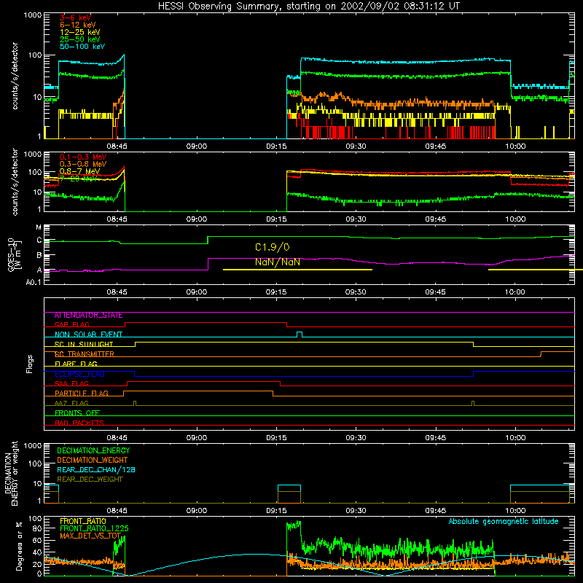Click the 'C1.9/0' flare class annotation
583x583 pixels.
click(x=272, y=247)
